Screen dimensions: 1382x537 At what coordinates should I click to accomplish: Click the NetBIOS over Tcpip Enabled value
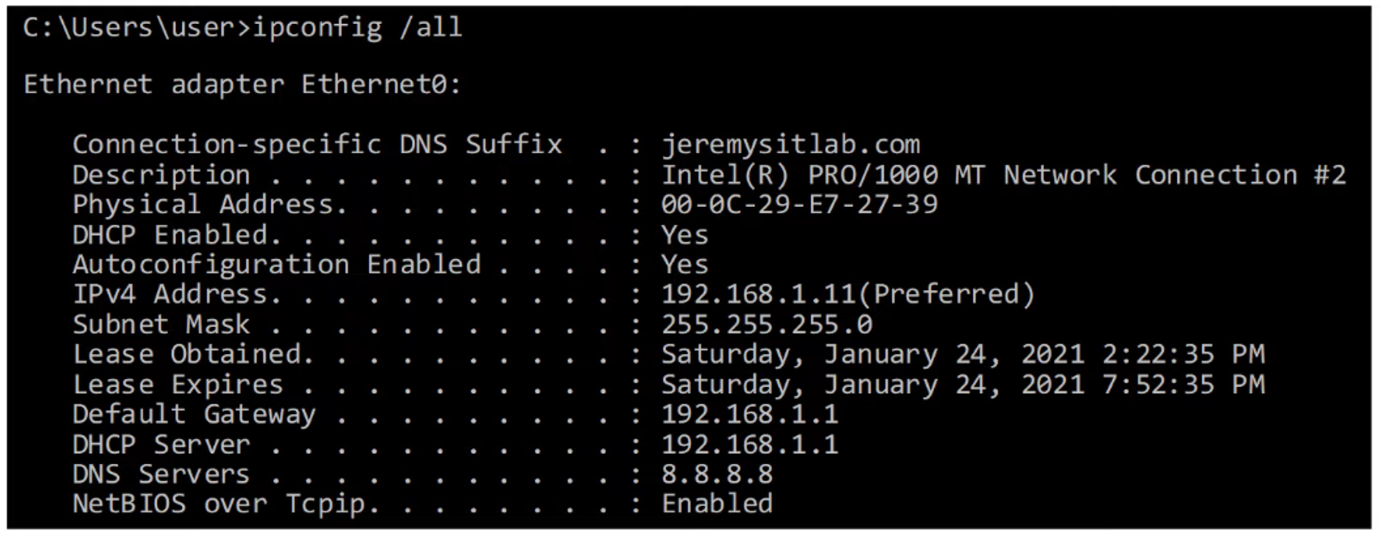(x=717, y=504)
